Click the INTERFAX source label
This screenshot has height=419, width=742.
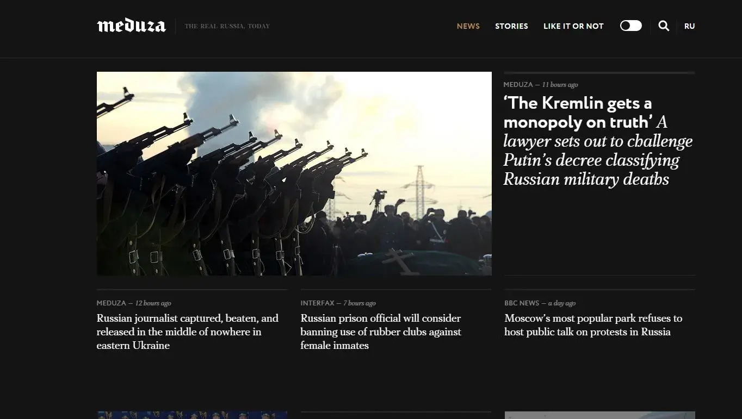pos(316,303)
